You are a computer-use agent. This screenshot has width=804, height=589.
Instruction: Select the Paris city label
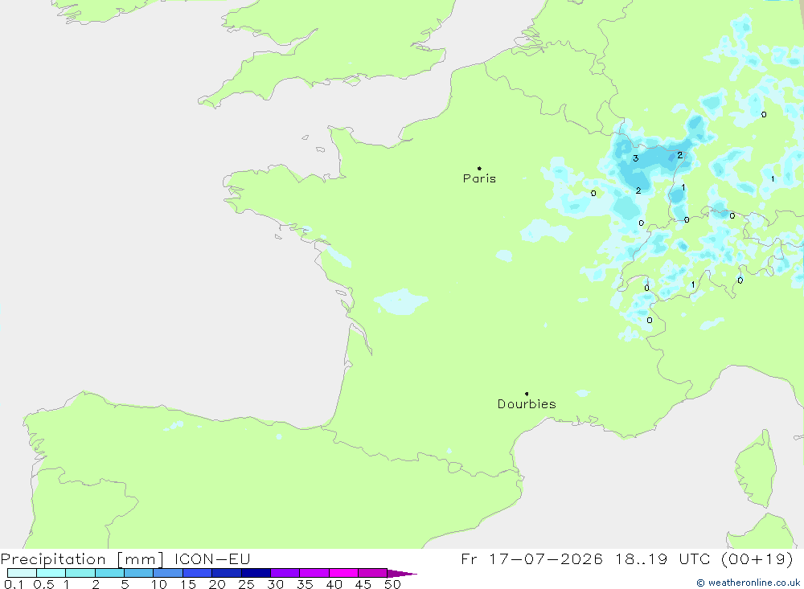click(479, 178)
